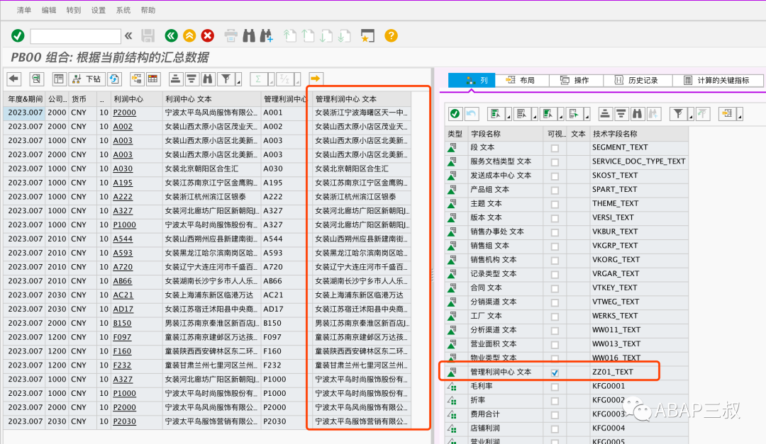The image size is (766, 444).
Task: Click the Find binoculars icon in the top toolbar
Action: (249, 35)
